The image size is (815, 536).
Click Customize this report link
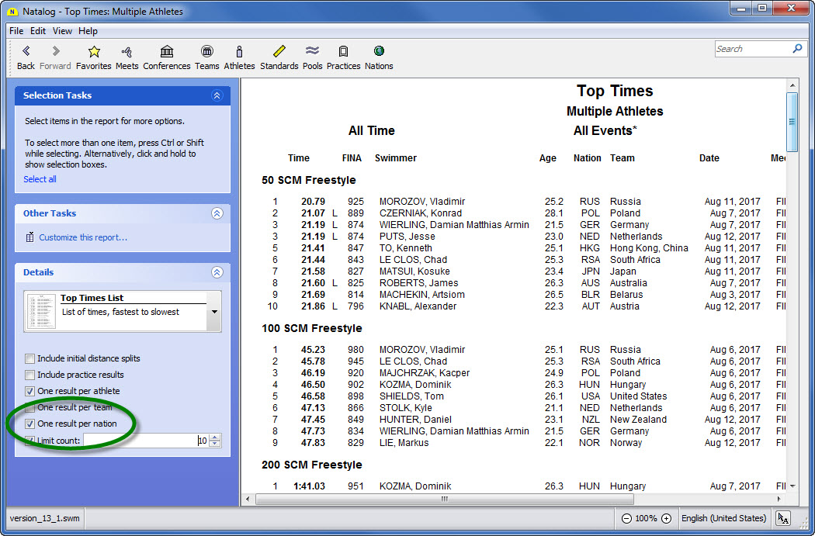[83, 238]
